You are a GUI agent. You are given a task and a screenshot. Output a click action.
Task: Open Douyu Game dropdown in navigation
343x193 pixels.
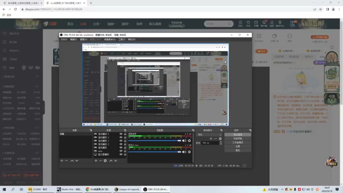[126, 24]
